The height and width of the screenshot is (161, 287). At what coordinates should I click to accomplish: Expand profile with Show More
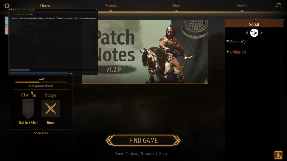tap(41, 133)
